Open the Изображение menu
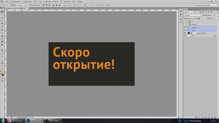This screenshot has height=123, width=219. 27,1
